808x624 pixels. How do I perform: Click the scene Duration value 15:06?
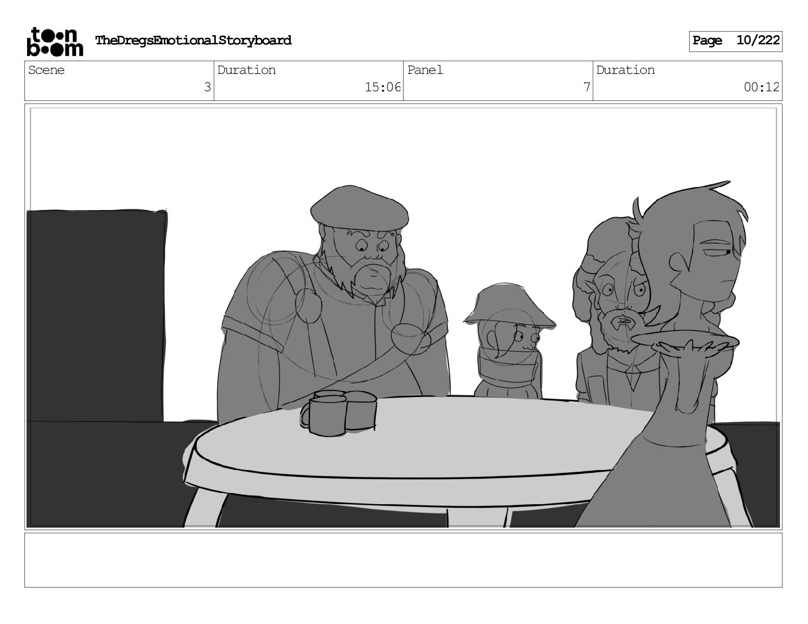coord(383,88)
